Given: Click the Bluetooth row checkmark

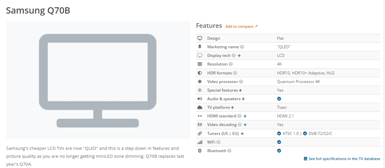Looking at the screenshot, I should point(279,151).
